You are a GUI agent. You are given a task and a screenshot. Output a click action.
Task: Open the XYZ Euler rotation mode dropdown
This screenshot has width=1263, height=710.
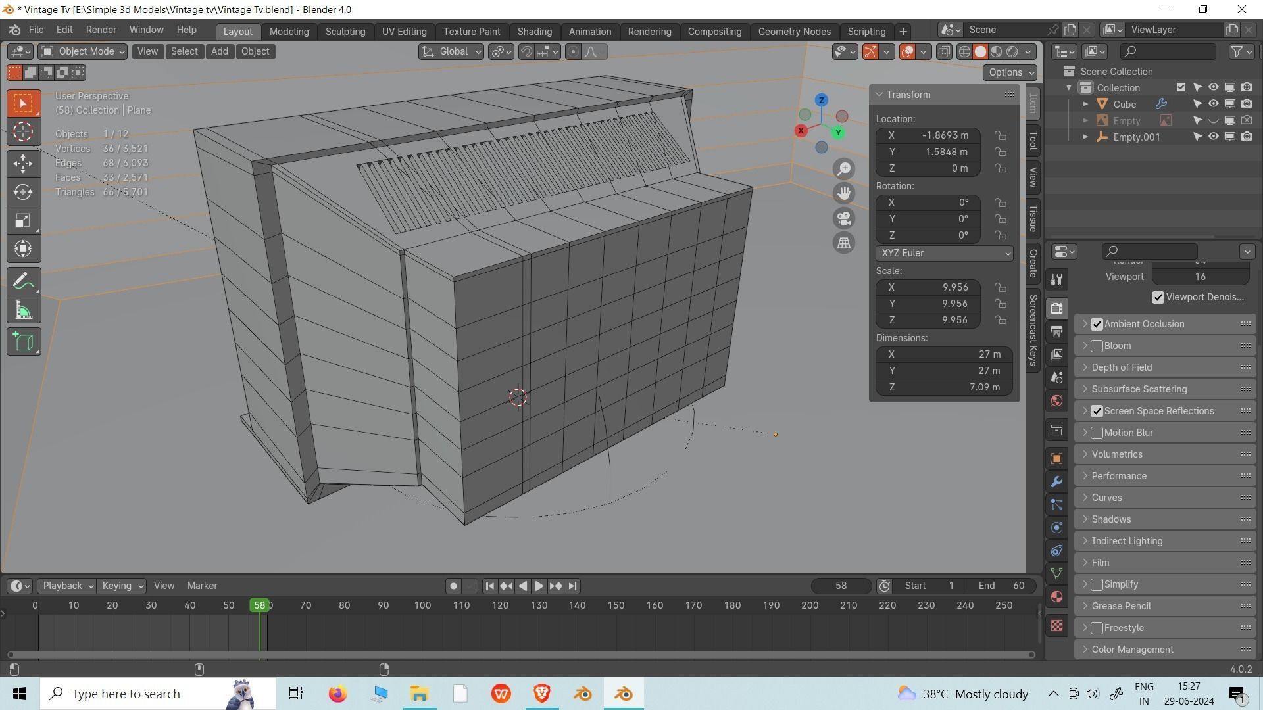tap(944, 253)
